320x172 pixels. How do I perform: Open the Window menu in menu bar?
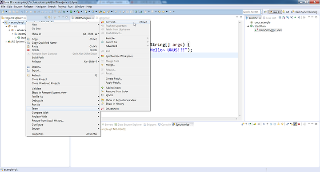[x=80, y=7]
